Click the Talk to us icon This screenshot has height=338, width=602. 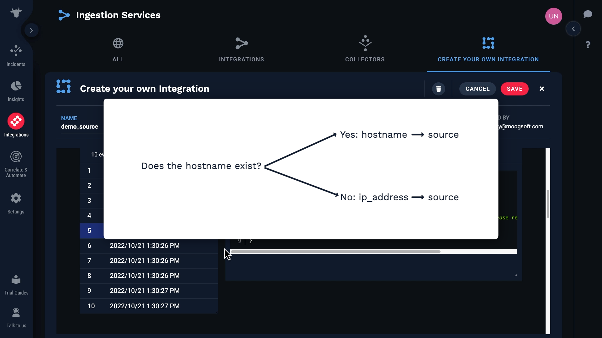coord(16,317)
